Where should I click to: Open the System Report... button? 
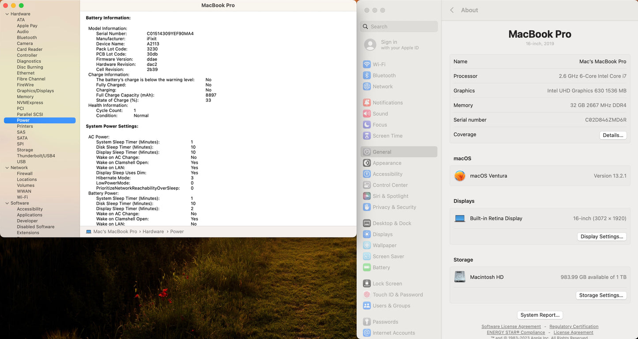pos(540,315)
